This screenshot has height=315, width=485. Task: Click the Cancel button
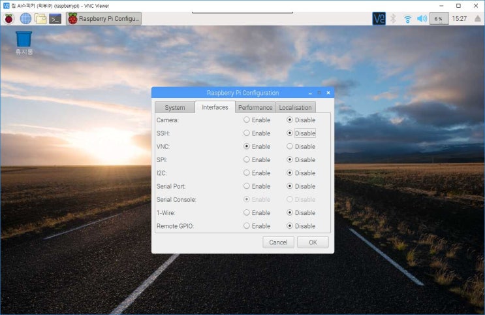point(278,242)
